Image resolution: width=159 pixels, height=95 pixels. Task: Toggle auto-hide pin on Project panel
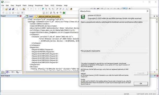pos(18,16)
